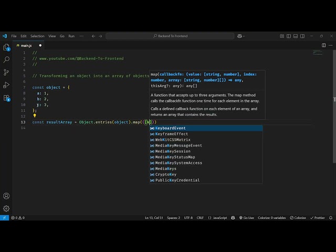This screenshot has width=336, height=252.
Task: Close the unsaved main.js tab dot
Action: (40, 46)
